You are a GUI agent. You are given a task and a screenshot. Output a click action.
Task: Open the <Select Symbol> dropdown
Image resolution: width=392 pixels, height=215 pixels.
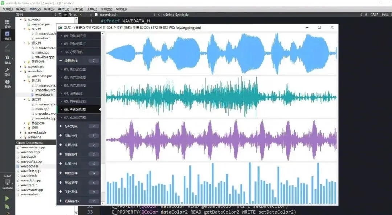pyautogui.click(x=262, y=15)
